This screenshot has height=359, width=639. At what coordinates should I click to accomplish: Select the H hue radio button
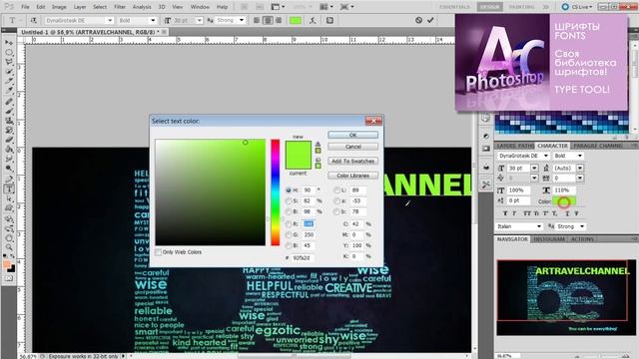289,190
